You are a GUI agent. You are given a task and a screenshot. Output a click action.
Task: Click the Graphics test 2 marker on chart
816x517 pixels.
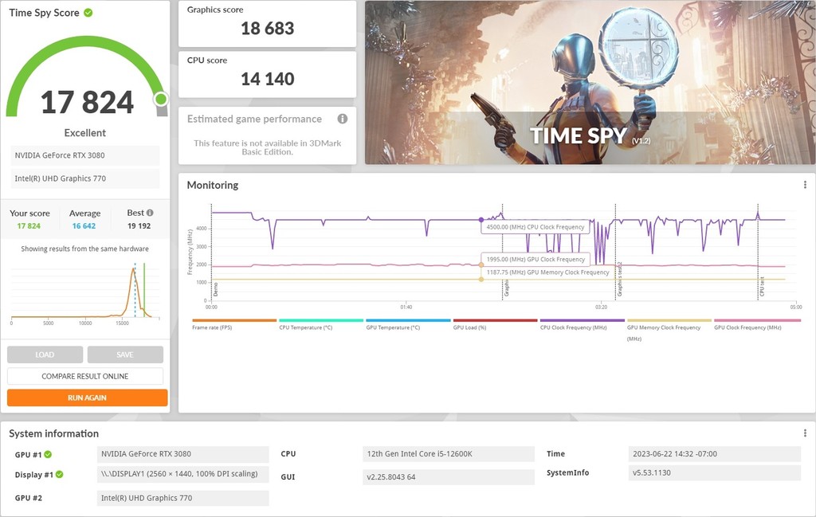click(x=619, y=280)
